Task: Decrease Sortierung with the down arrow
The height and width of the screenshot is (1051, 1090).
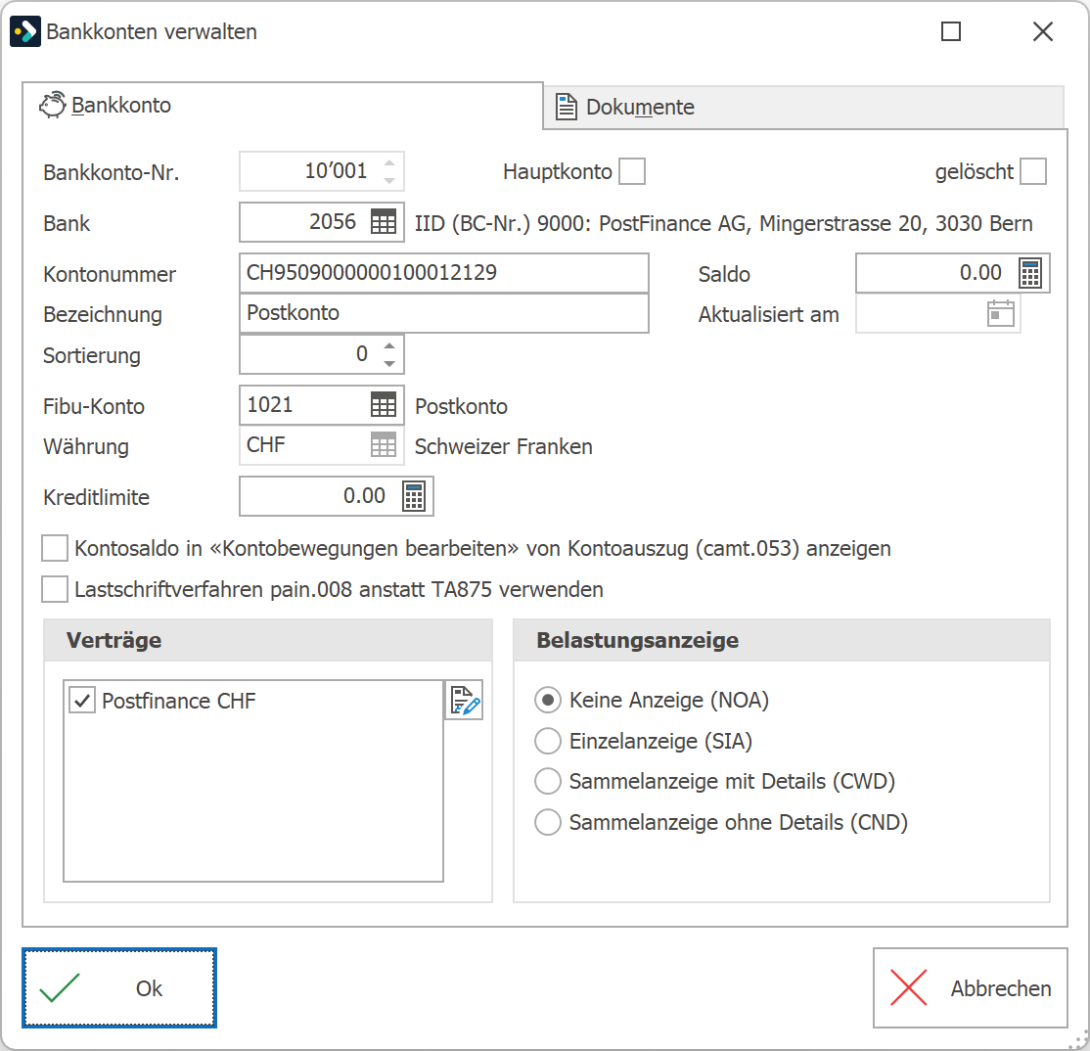Action: [x=389, y=363]
